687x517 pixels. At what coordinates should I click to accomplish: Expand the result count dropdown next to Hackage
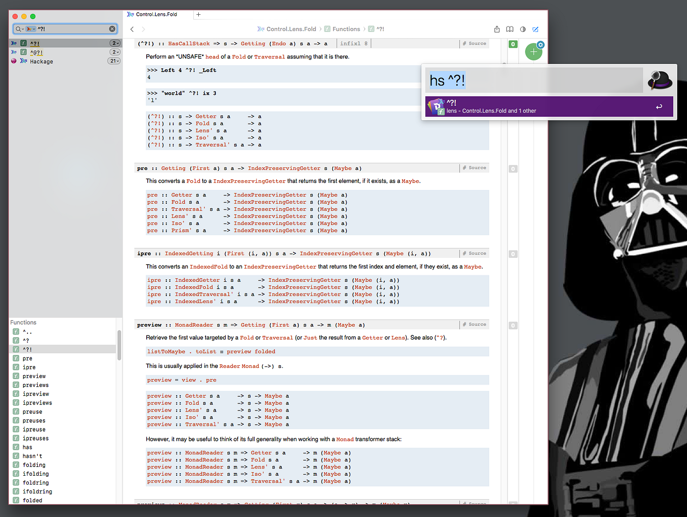tap(114, 61)
